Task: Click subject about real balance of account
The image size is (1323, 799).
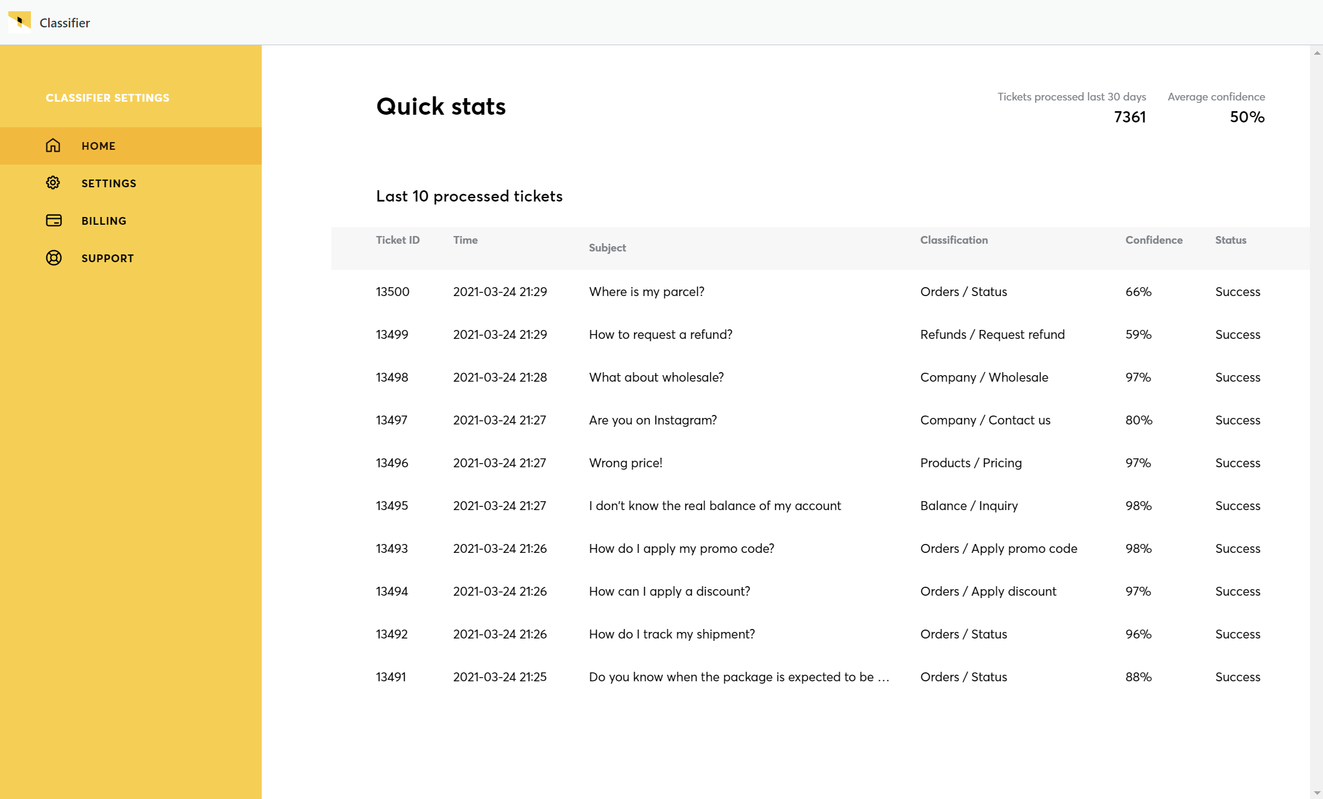Action: 715,506
